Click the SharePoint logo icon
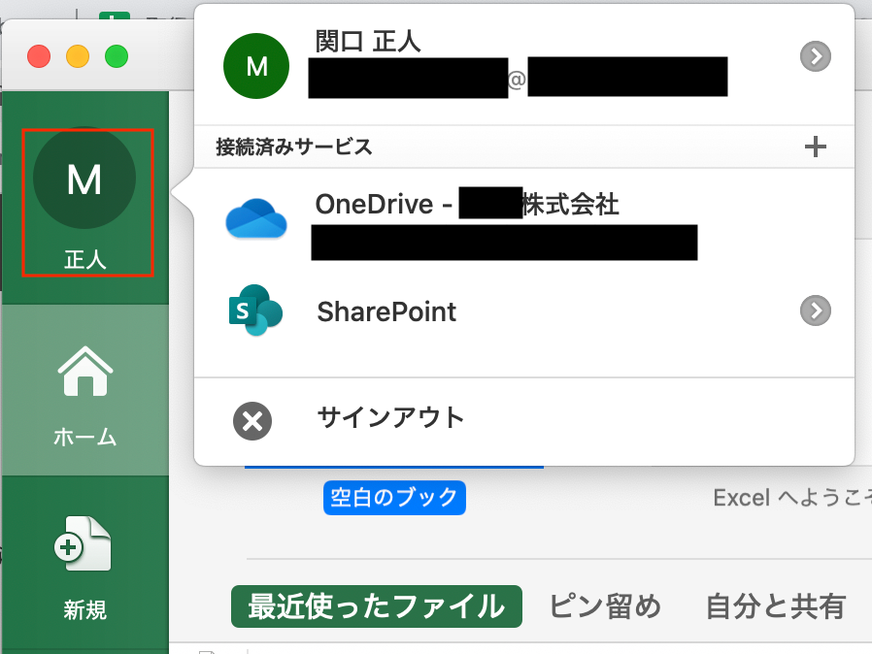 tap(255, 311)
